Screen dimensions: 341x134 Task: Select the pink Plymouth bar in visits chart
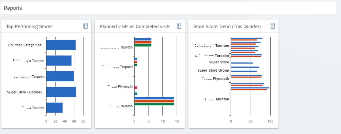pyautogui.click(x=136, y=88)
